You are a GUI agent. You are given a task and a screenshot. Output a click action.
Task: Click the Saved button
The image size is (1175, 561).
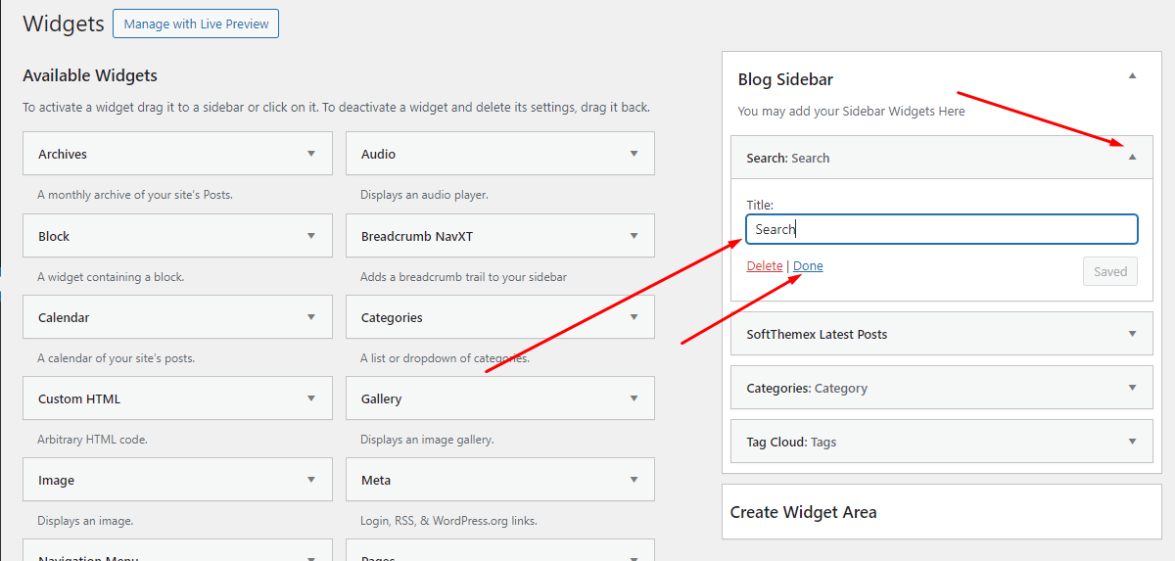pyautogui.click(x=1109, y=272)
